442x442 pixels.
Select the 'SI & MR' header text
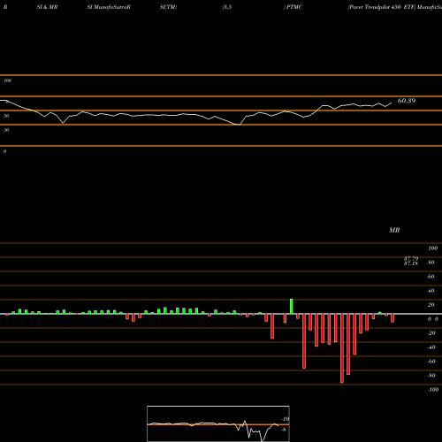(47, 7)
